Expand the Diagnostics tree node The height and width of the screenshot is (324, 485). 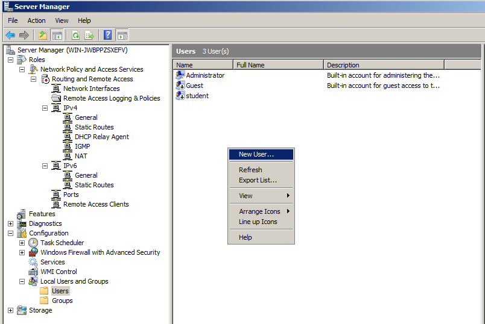click(x=10, y=223)
